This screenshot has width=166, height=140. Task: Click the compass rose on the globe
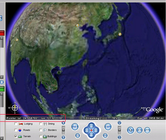(x=15, y=108)
